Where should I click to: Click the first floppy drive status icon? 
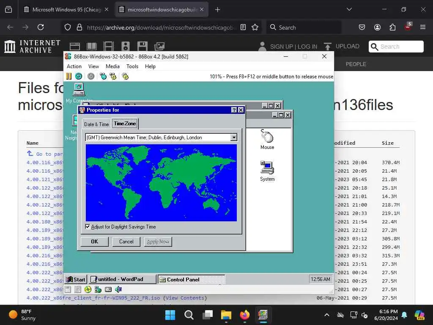(68, 289)
